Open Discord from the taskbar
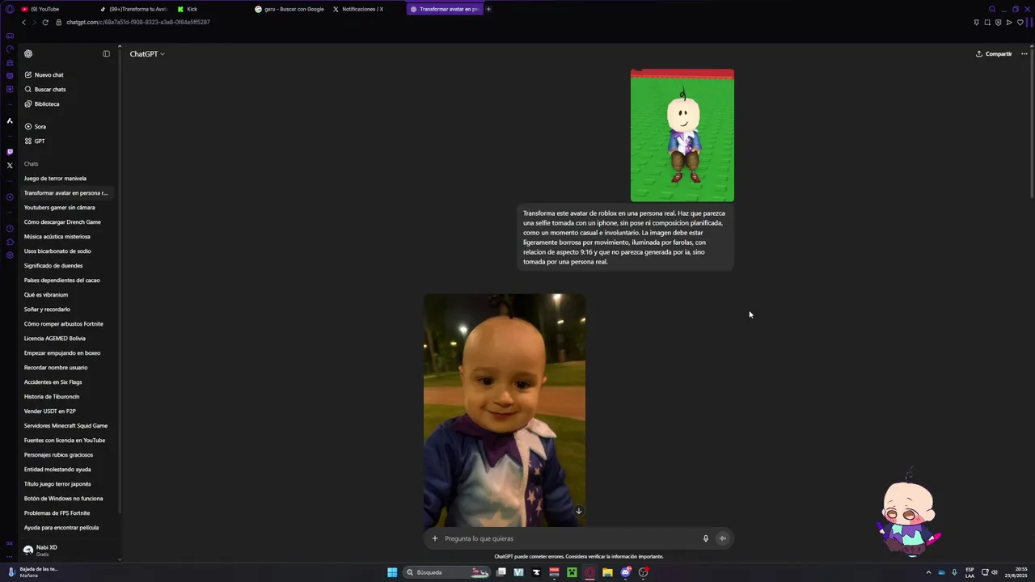The height and width of the screenshot is (582, 1035). tap(626, 572)
